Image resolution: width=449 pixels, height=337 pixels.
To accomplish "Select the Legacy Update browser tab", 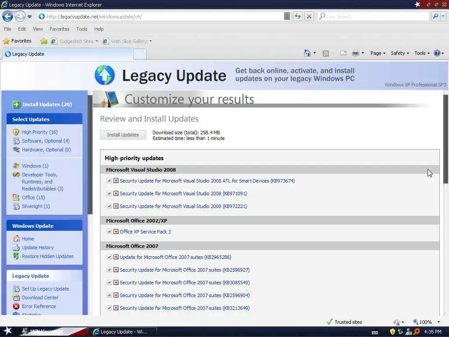I will coord(68,54).
